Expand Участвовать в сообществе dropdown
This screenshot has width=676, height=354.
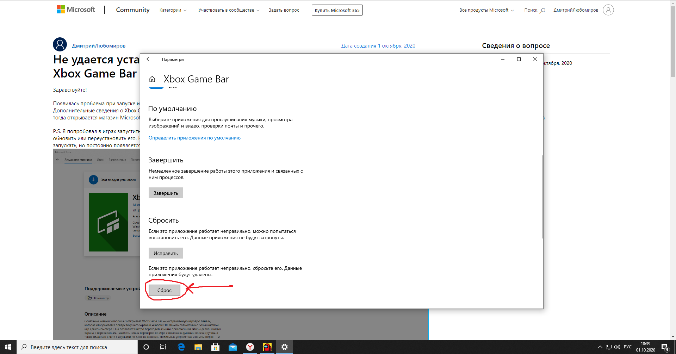click(x=229, y=10)
